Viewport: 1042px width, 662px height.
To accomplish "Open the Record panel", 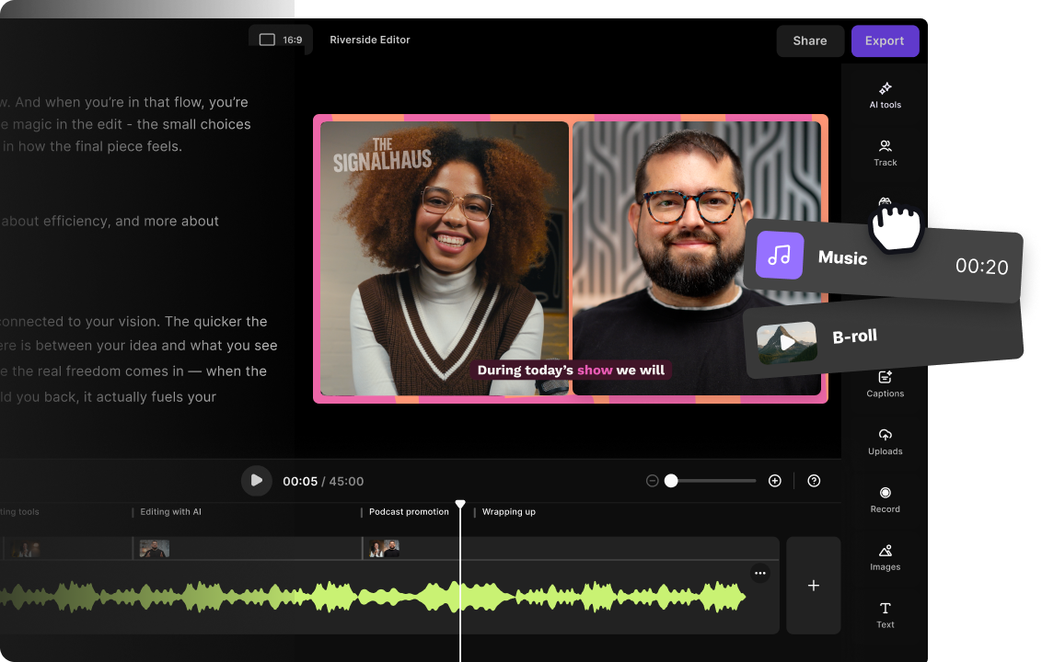I will [x=886, y=499].
